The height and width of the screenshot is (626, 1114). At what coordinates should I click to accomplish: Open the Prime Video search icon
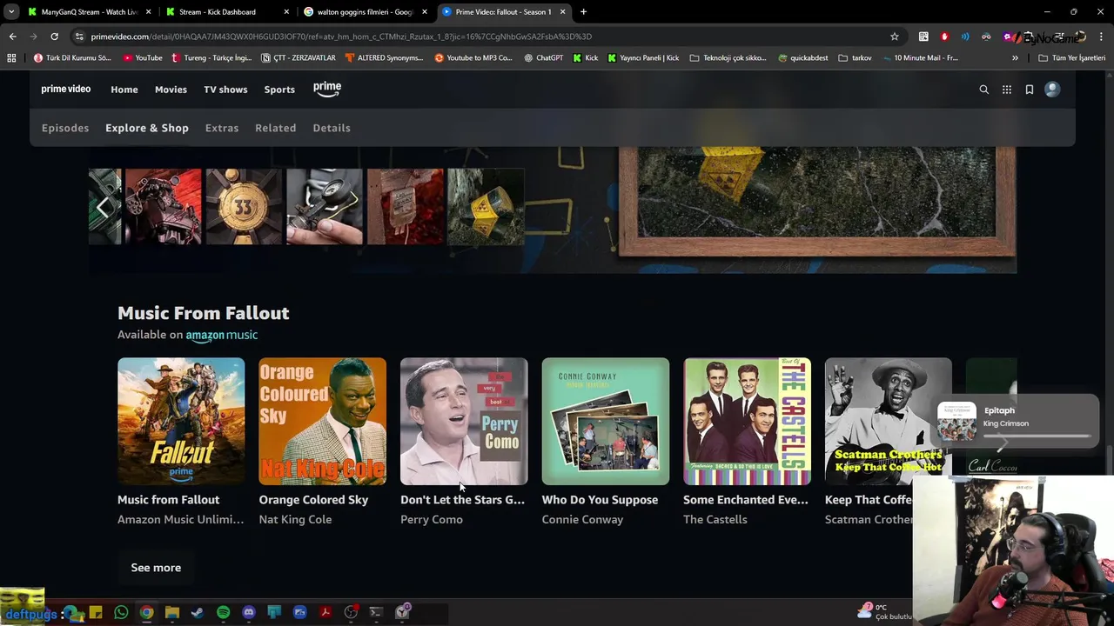tap(984, 90)
